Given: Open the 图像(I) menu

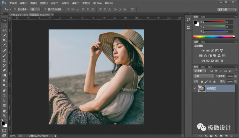Looking at the screenshot, I should [34, 3].
